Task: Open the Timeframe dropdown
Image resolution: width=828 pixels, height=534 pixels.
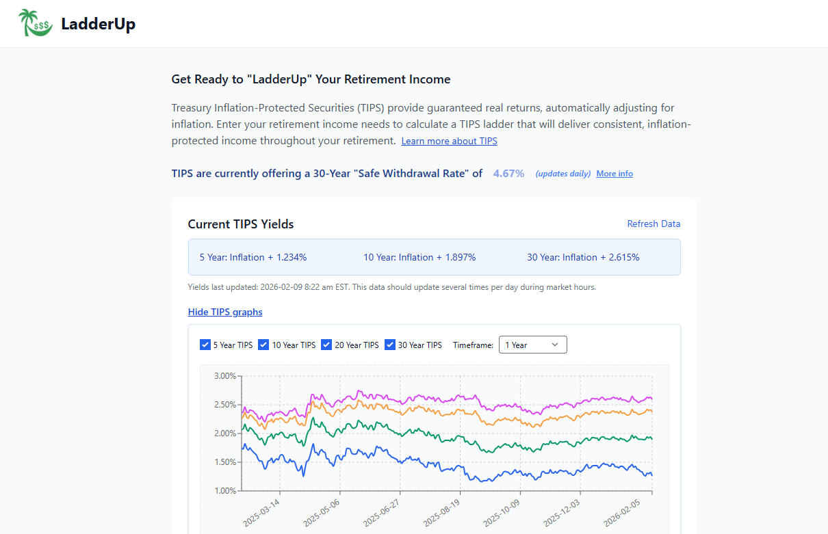Action: point(532,345)
